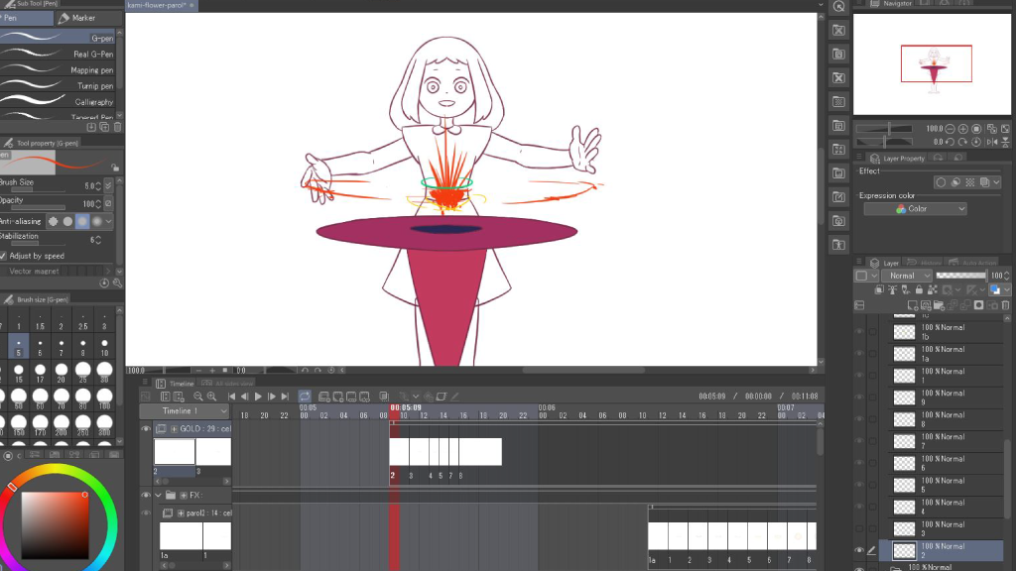This screenshot has height=571, width=1016.
Task: Delete the selected sub tool (trash icon)
Action: point(118,127)
